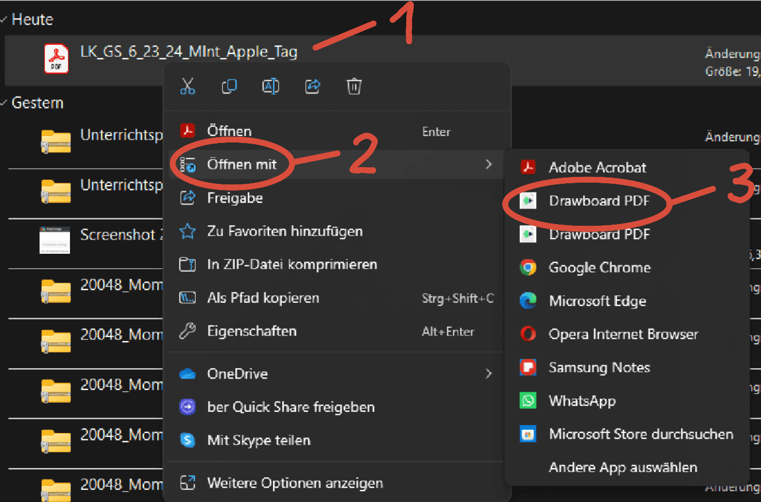
Task: Click the Cut scissors icon in context menu
Action: point(188,86)
